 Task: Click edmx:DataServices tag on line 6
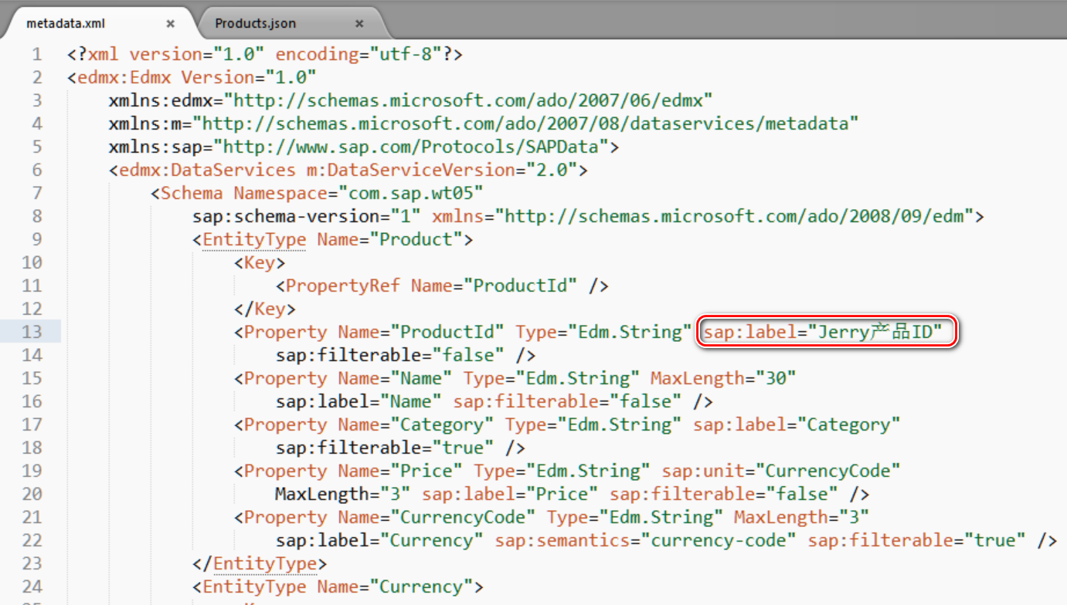click(x=207, y=170)
